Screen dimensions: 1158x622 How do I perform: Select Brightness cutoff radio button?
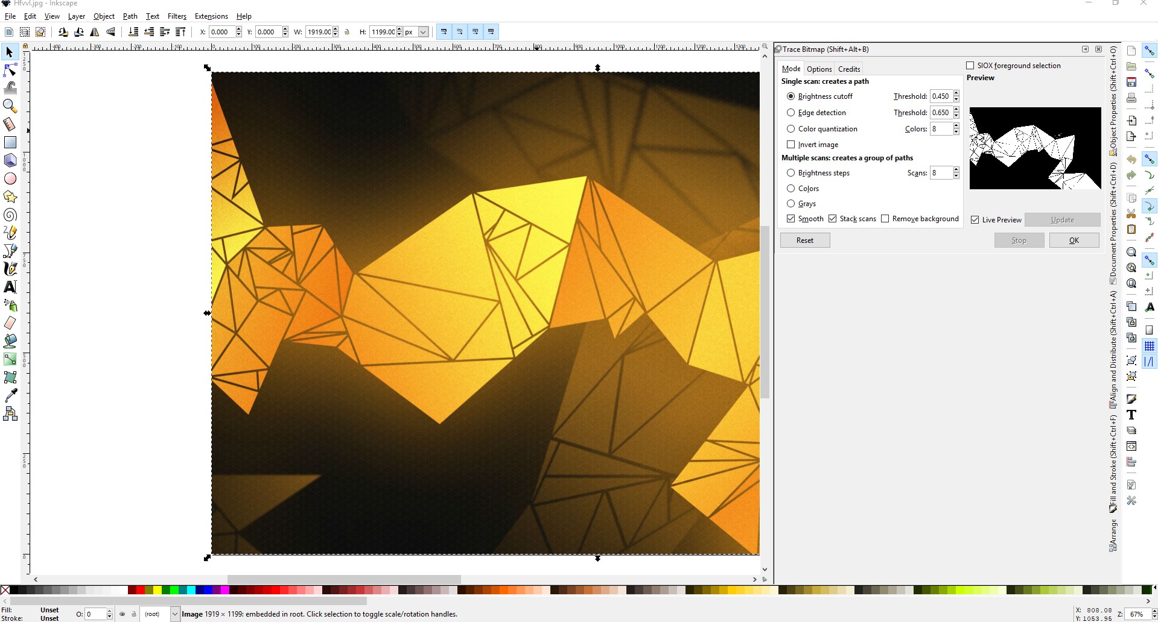tap(791, 96)
